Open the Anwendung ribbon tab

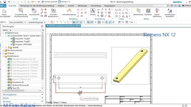(x=96, y=6)
